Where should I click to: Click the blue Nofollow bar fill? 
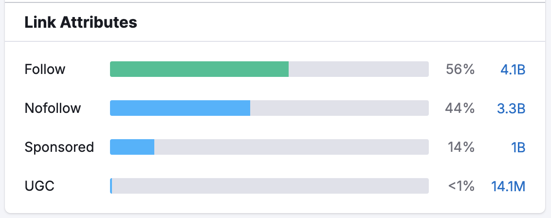point(180,109)
